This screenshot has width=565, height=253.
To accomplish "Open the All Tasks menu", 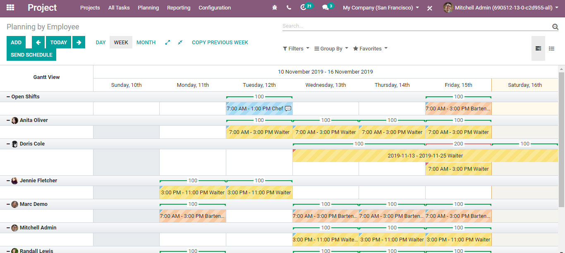I will click(x=119, y=7).
